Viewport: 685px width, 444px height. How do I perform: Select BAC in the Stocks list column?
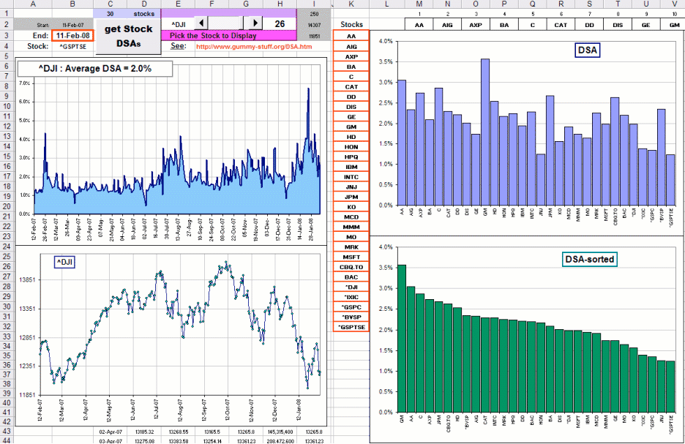click(x=351, y=277)
